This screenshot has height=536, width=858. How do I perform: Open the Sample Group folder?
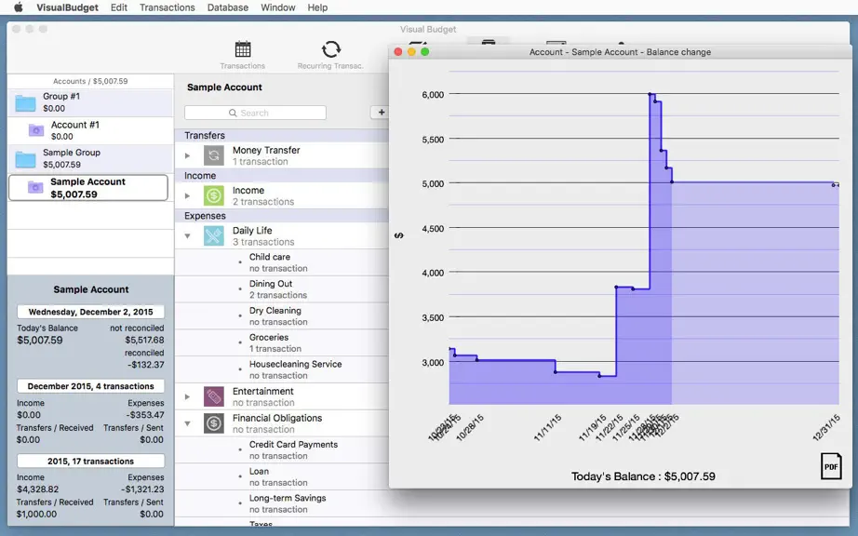pyautogui.click(x=89, y=158)
